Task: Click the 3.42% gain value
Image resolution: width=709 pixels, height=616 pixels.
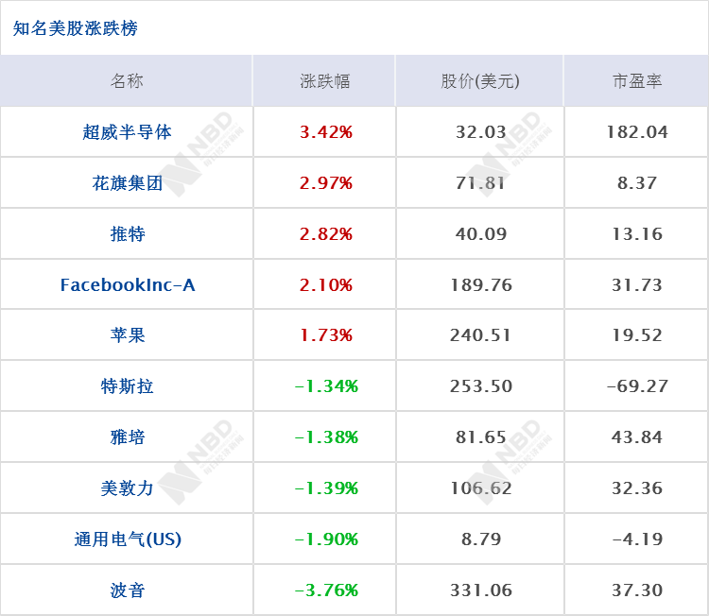Action: click(325, 132)
